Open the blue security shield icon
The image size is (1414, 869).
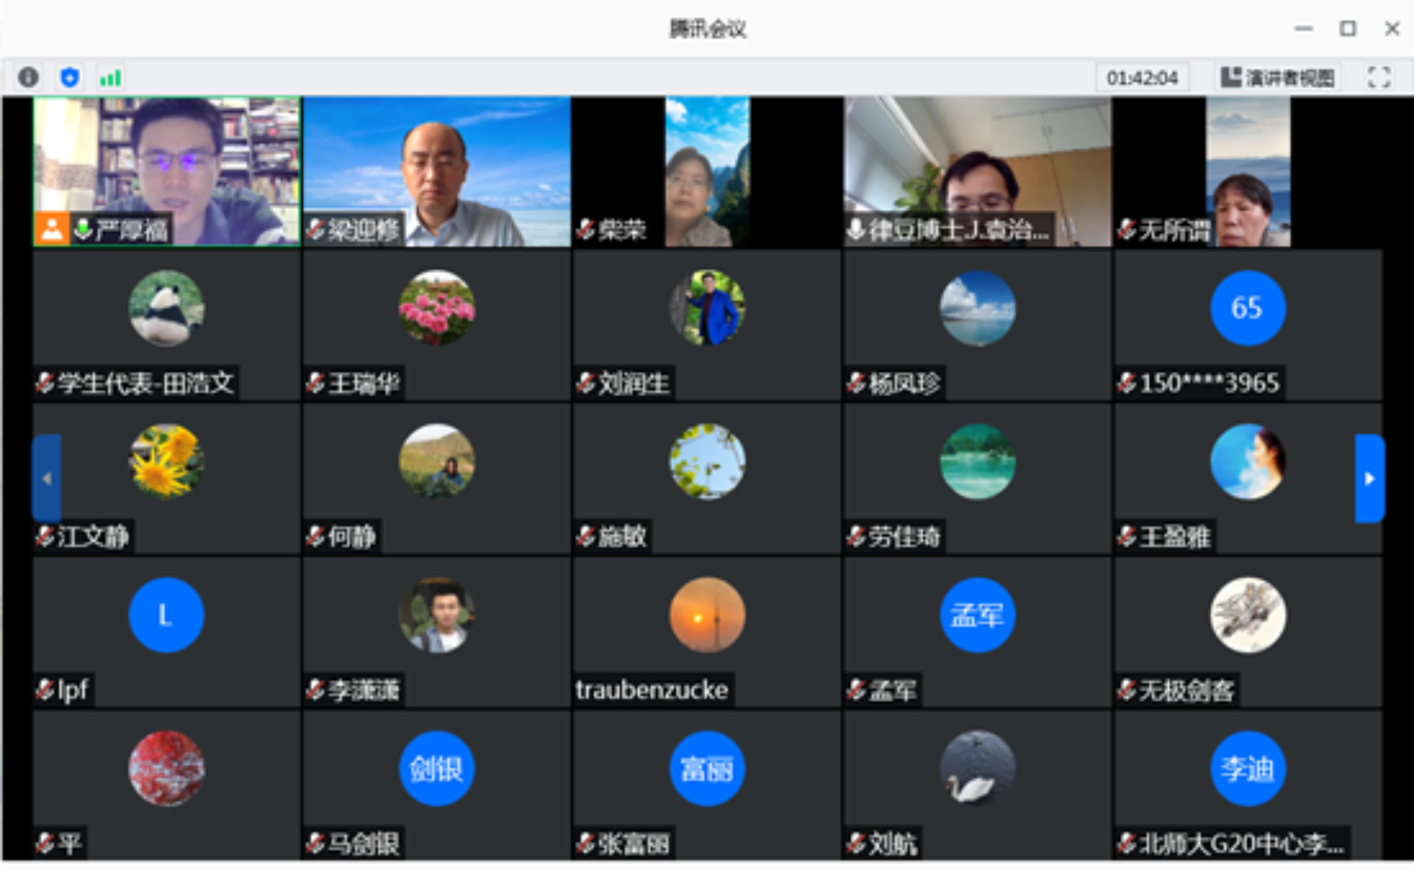tap(70, 77)
